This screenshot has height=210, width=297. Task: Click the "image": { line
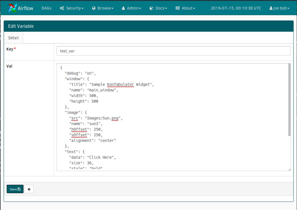(76, 112)
